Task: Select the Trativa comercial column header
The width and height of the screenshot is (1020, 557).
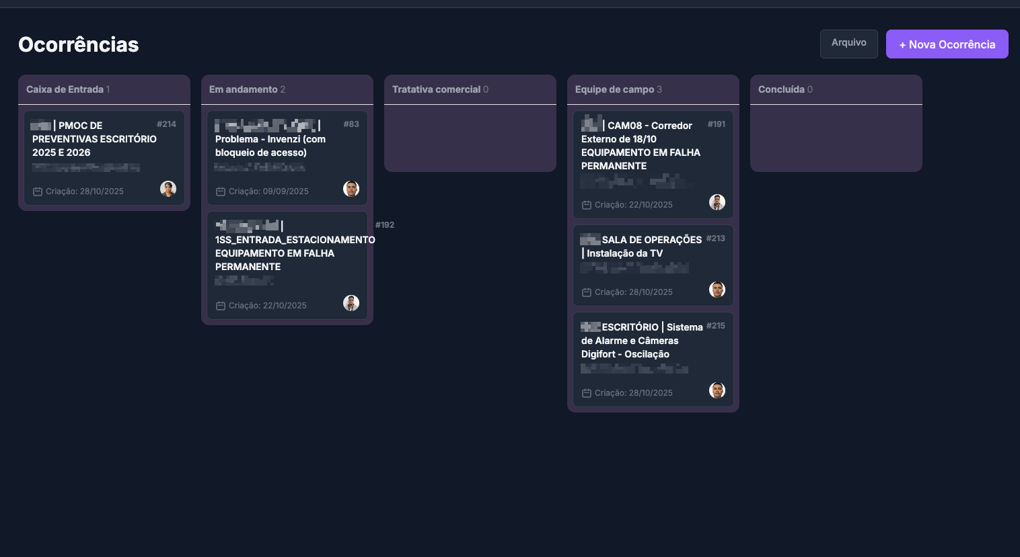Action: click(436, 89)
